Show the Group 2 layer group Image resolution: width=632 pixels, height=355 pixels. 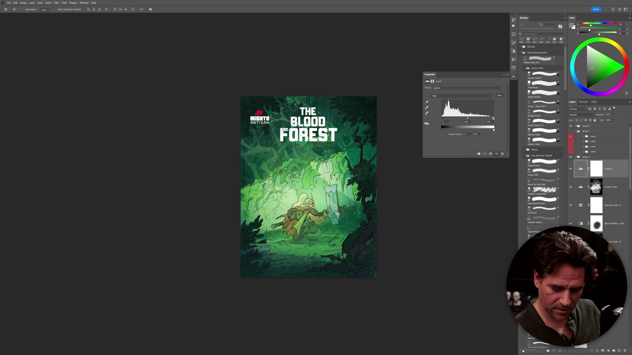[x=571, y=131]
